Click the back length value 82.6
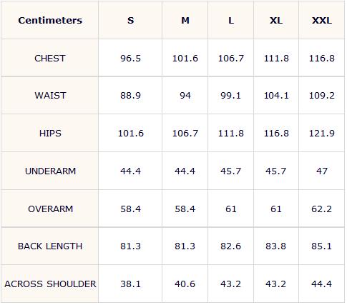The image size is (347, 305). point(230,246)
